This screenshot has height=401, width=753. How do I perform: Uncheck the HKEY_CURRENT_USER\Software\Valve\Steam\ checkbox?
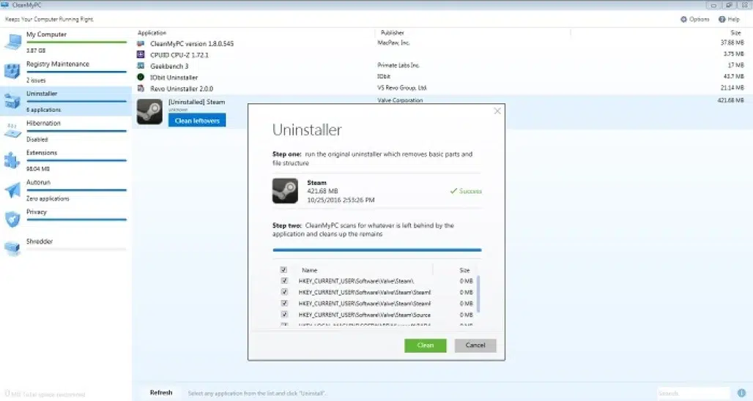(284, 280)
